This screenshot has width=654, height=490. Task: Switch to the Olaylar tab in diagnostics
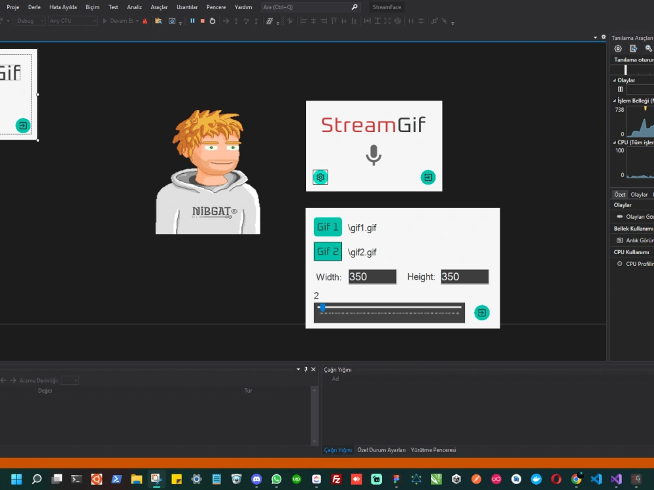click(x=639, y=195)
